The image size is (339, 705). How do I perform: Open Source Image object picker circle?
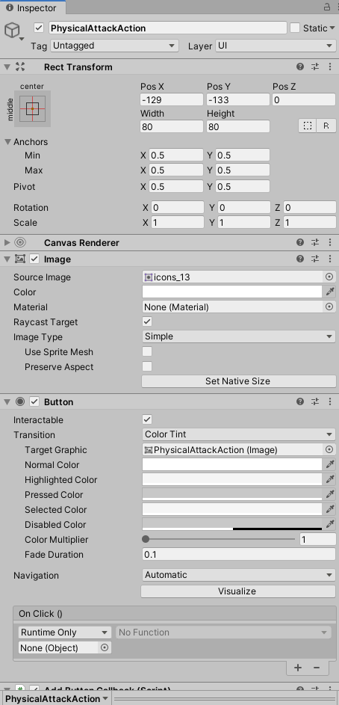(329, 277)
